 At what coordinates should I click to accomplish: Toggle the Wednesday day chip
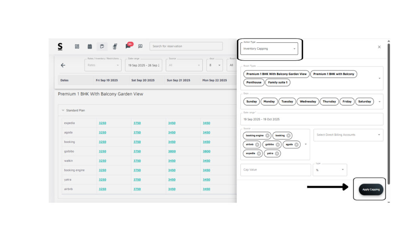pyautogui.click(x=308, y=102)
